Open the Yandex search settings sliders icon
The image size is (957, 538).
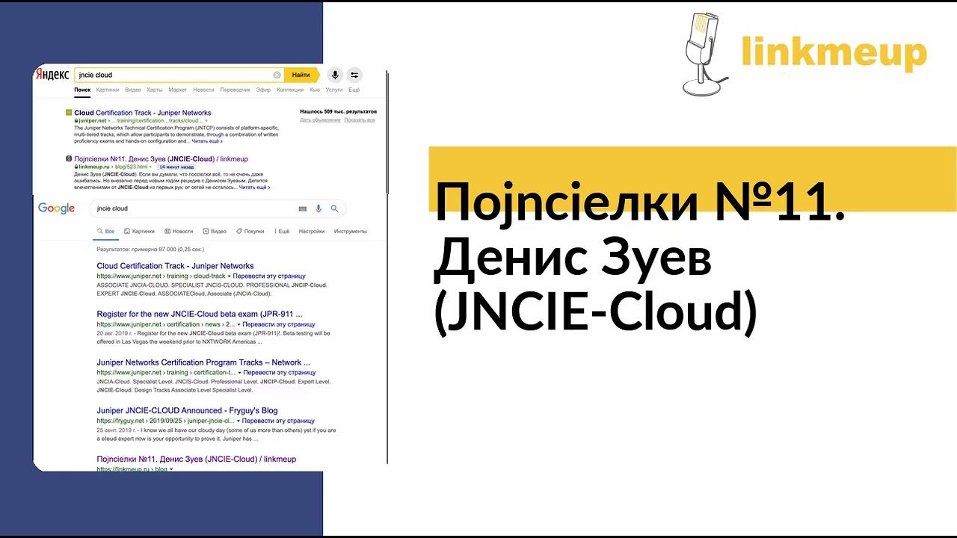pos(354,75)
